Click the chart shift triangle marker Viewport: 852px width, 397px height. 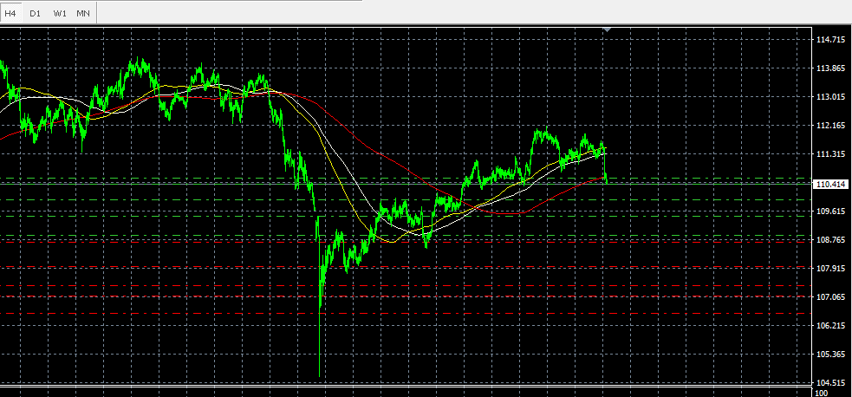[608, 29]
